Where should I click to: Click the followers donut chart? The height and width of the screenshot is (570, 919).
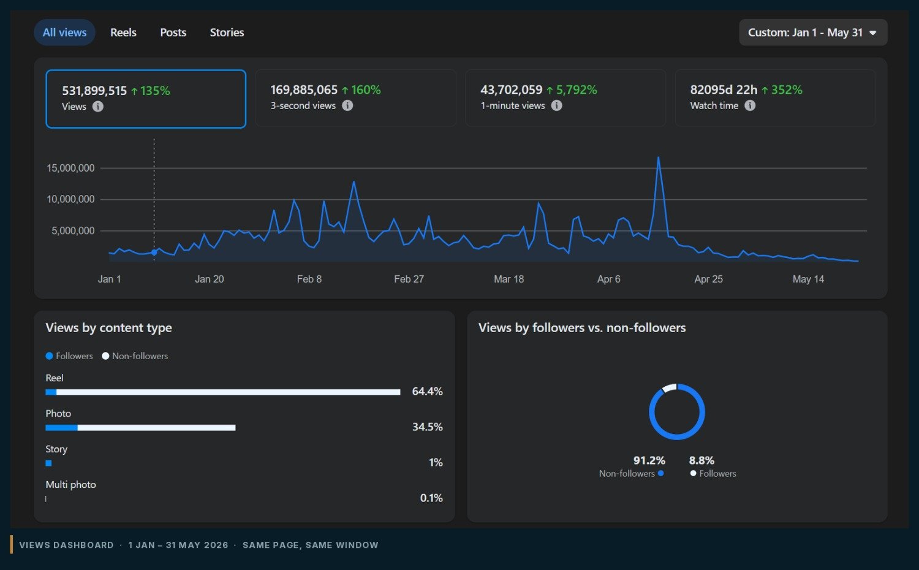pyautogui.click(x=677, y=411)
